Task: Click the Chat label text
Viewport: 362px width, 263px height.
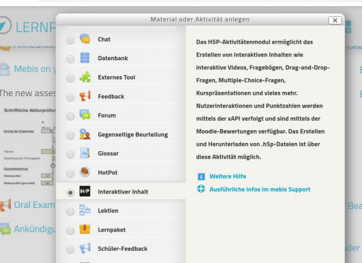Action: tap(104, 40)
